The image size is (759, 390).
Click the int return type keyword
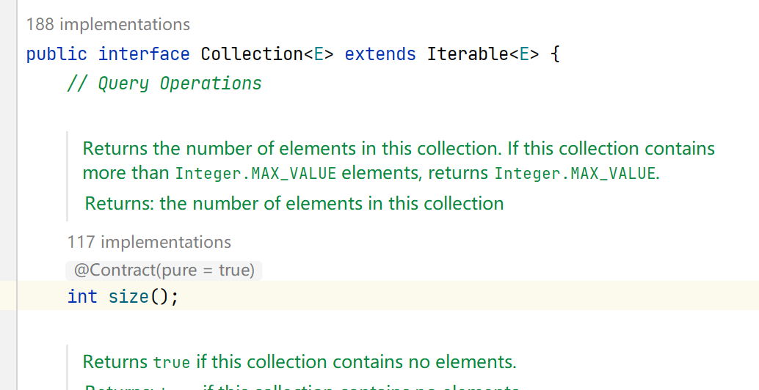pos(82,296)
